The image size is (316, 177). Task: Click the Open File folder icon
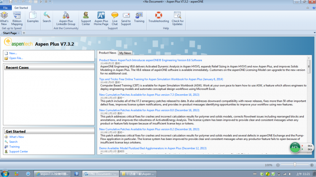coord(6,58)
